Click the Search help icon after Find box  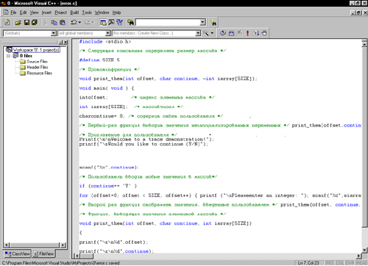click(x=213, y=23)
